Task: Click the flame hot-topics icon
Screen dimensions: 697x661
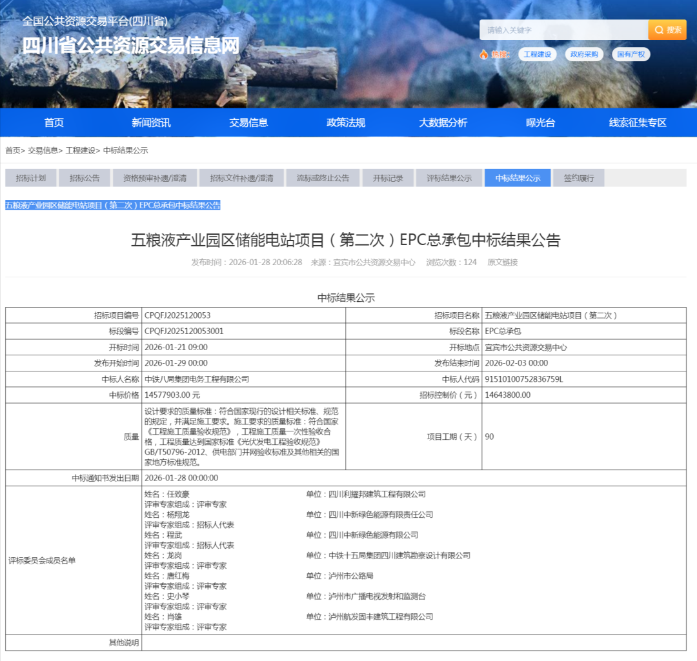Action: [x=483, y=54]
